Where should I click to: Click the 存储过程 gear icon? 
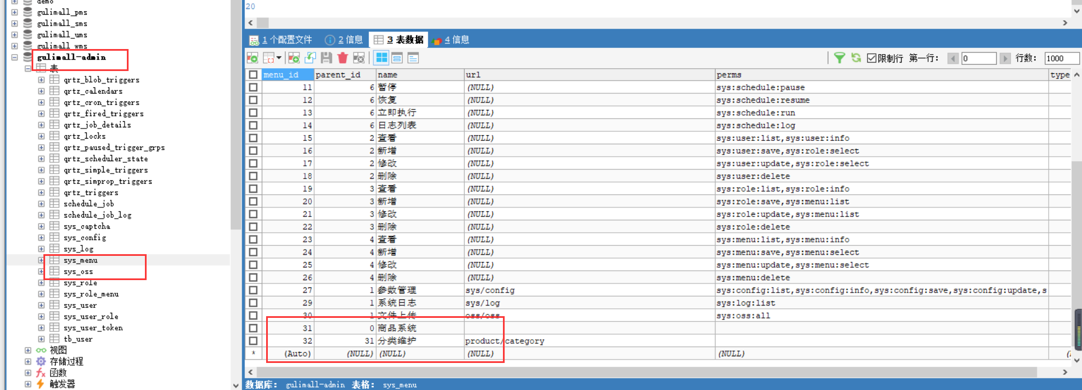tap(41, 361)
